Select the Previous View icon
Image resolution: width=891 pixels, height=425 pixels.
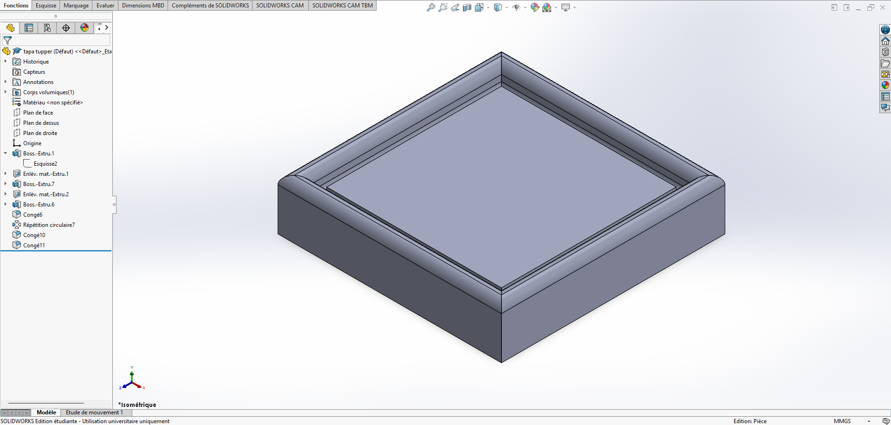point(455,7)
